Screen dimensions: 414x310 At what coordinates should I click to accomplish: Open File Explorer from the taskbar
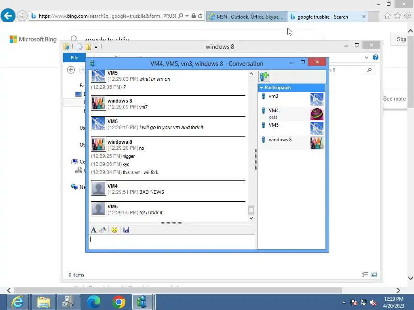click(x=43, y=302)
